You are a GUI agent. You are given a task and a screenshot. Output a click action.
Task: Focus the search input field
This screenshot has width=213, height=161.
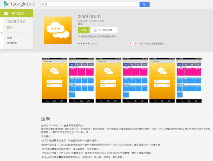pyautogui.click(x=90, y=4)
